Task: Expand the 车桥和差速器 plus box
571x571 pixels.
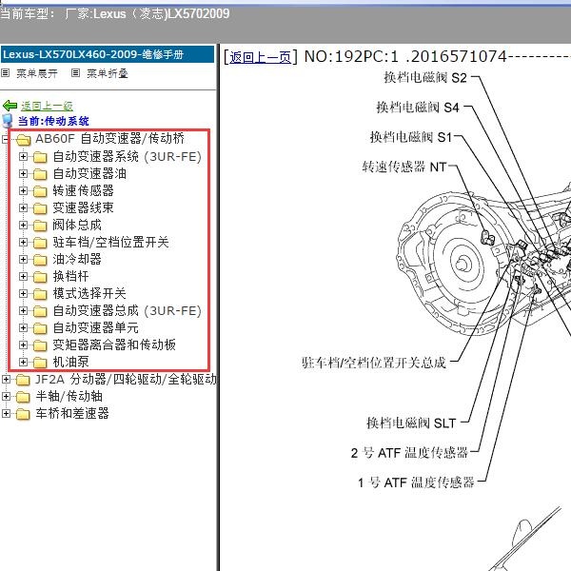Action: 6,413
